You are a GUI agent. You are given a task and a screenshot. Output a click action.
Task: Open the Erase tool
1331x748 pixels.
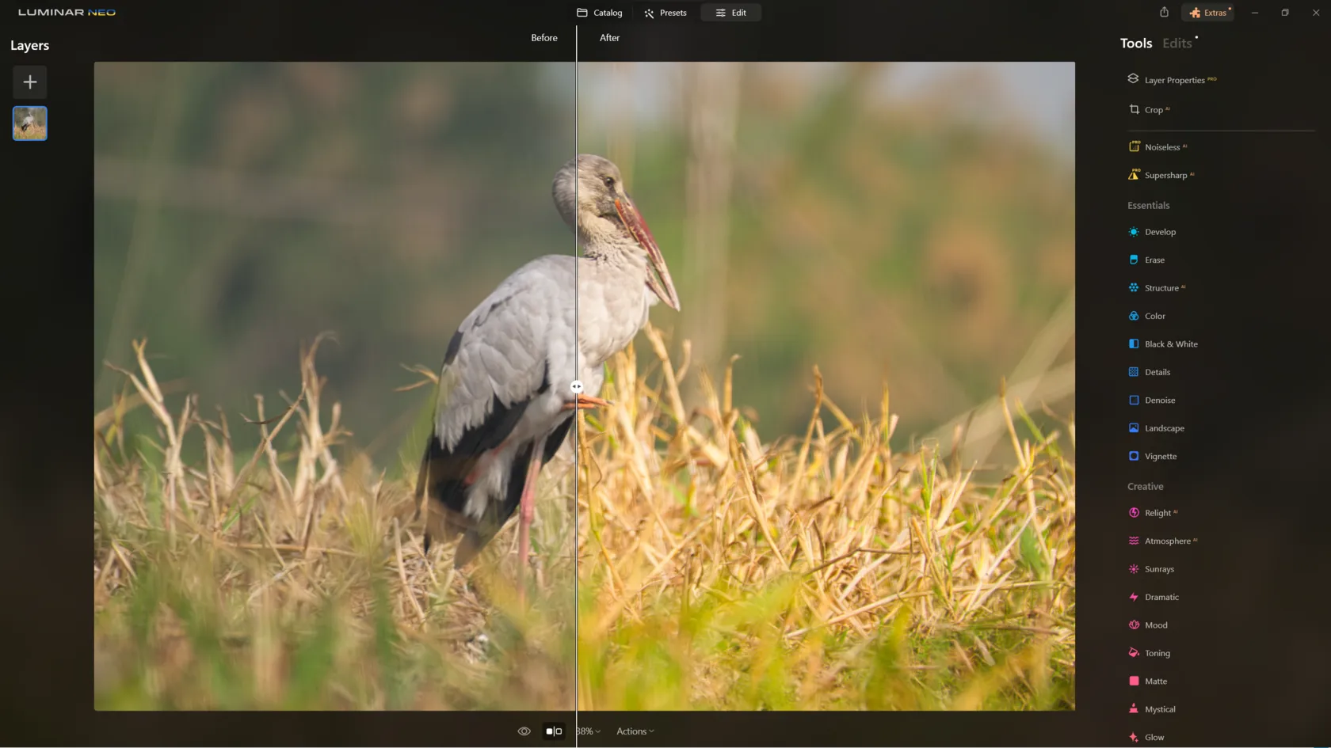tap(1154, 260)
